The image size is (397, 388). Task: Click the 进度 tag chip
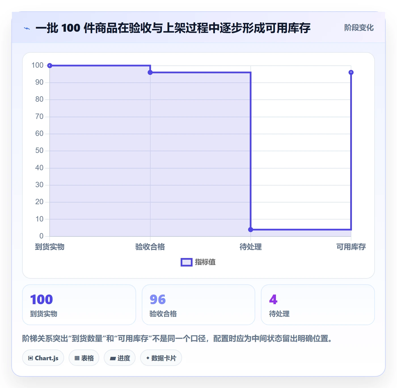120,358
